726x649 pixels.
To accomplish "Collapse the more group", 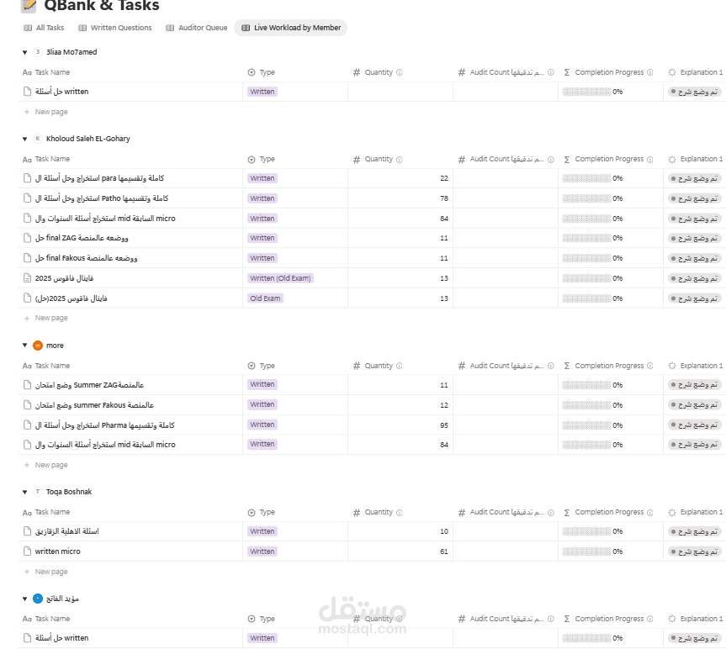I will pyautogui.click(x=25, y=346).
